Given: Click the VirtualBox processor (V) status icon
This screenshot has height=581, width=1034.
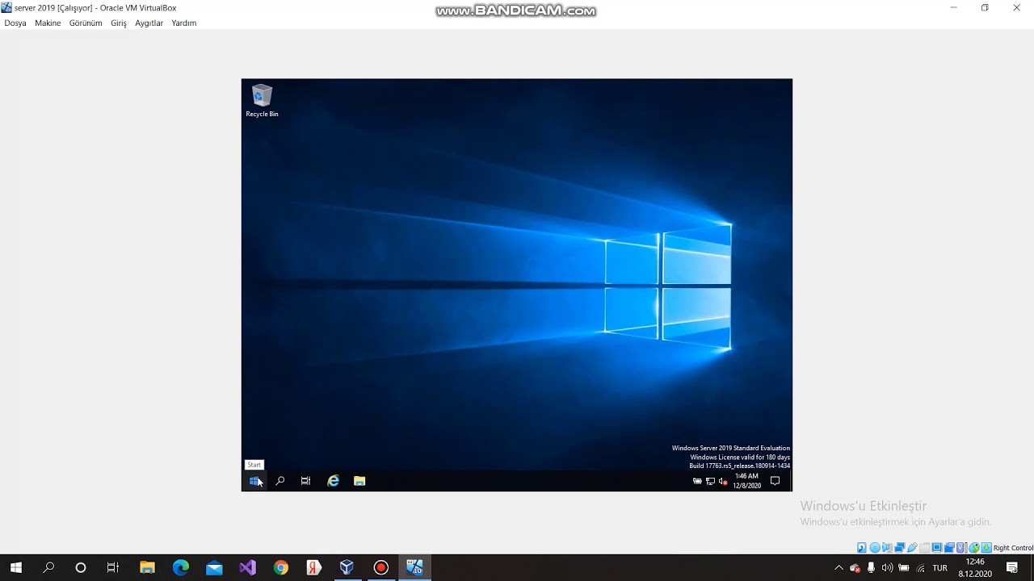Looking at the screenshot, I should [960, 548].
